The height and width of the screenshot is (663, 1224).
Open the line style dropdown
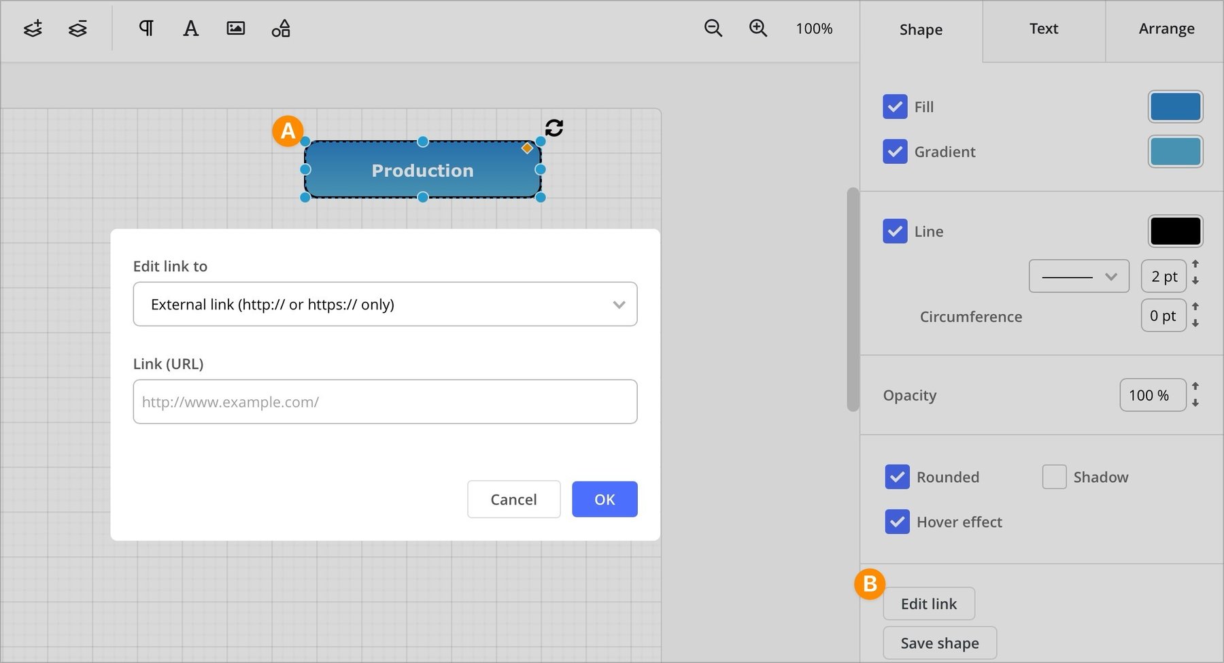1079,276
